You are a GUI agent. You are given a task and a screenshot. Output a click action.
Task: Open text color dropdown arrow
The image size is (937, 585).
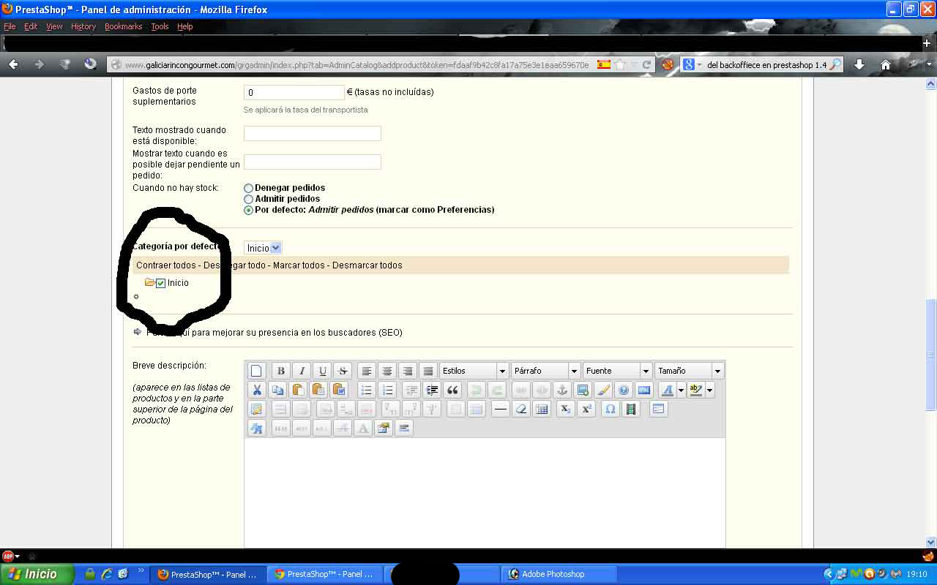click(681, 390)
